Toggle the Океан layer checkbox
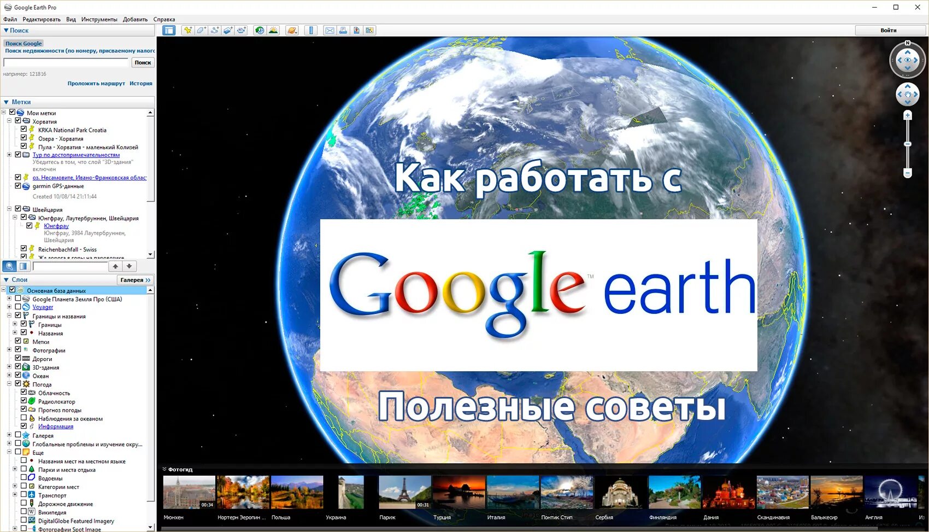 click(x=18, y=375)
